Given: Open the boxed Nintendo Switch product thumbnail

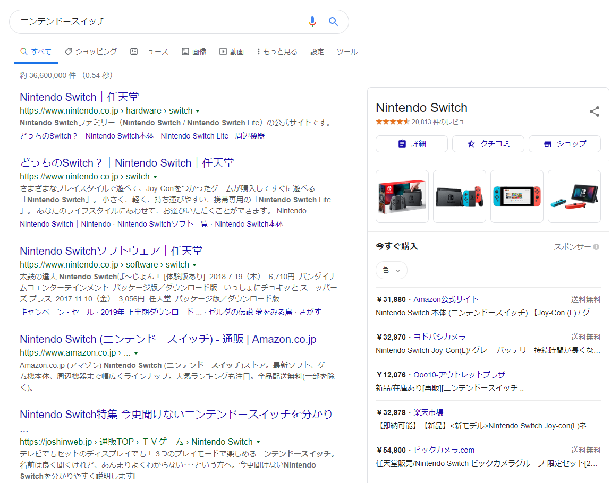Looking at the screenshot, I should [x=402, y=196].
